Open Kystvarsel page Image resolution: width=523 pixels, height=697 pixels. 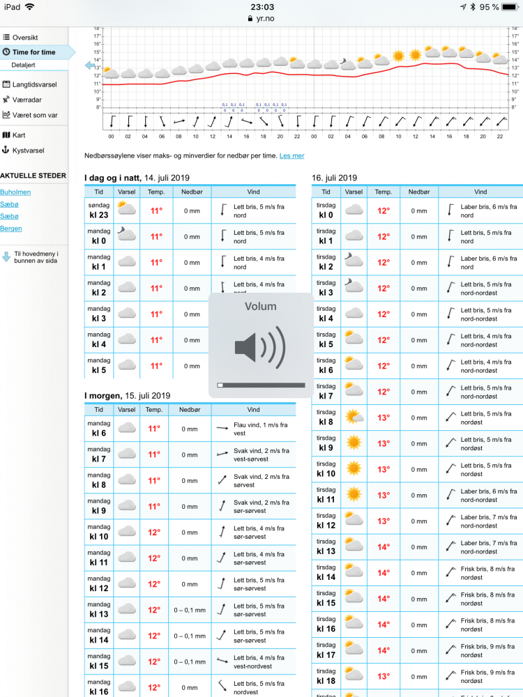pos(28,151)
